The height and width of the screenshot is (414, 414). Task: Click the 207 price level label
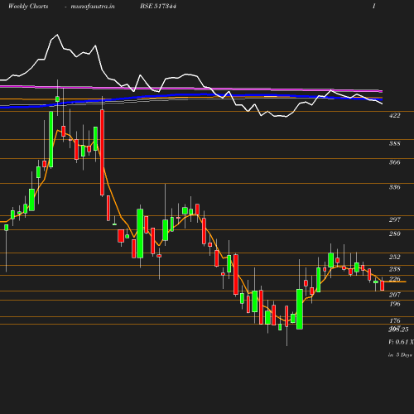pos(394,295)
